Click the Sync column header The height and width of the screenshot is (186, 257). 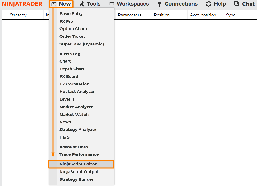pyautogui.click(x=231, y=15)
